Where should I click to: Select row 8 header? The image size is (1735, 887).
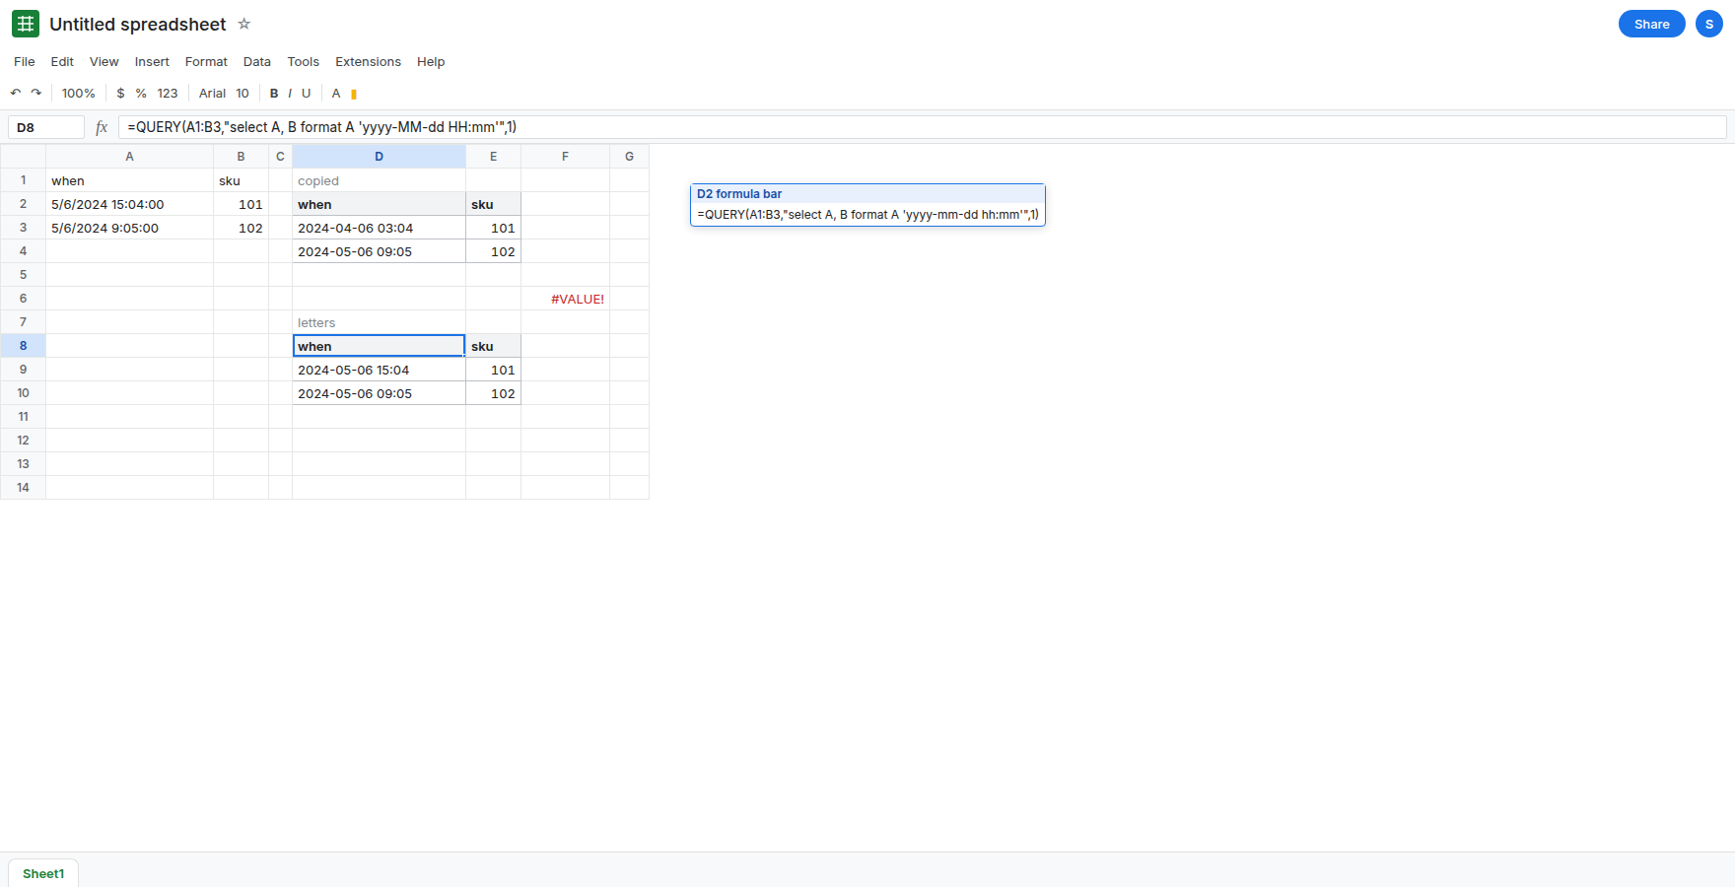(23, 346)
